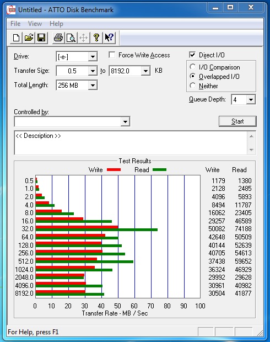Image resolution: width=270 pixels, height=342 pixels.
Task: Open Print Preview from the toolbar
Action: 71,38
